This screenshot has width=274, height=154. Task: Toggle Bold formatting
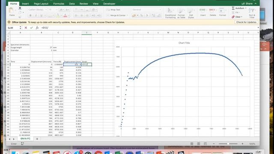click(30, 15)
